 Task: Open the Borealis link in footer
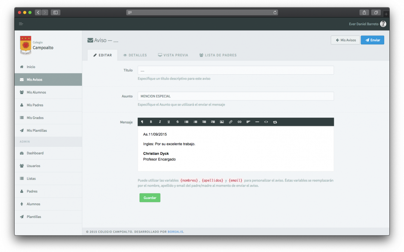click(x=175, y=232)
